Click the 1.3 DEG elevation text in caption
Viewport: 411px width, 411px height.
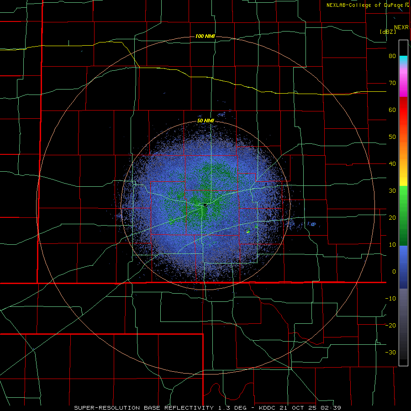coord(232,408)
